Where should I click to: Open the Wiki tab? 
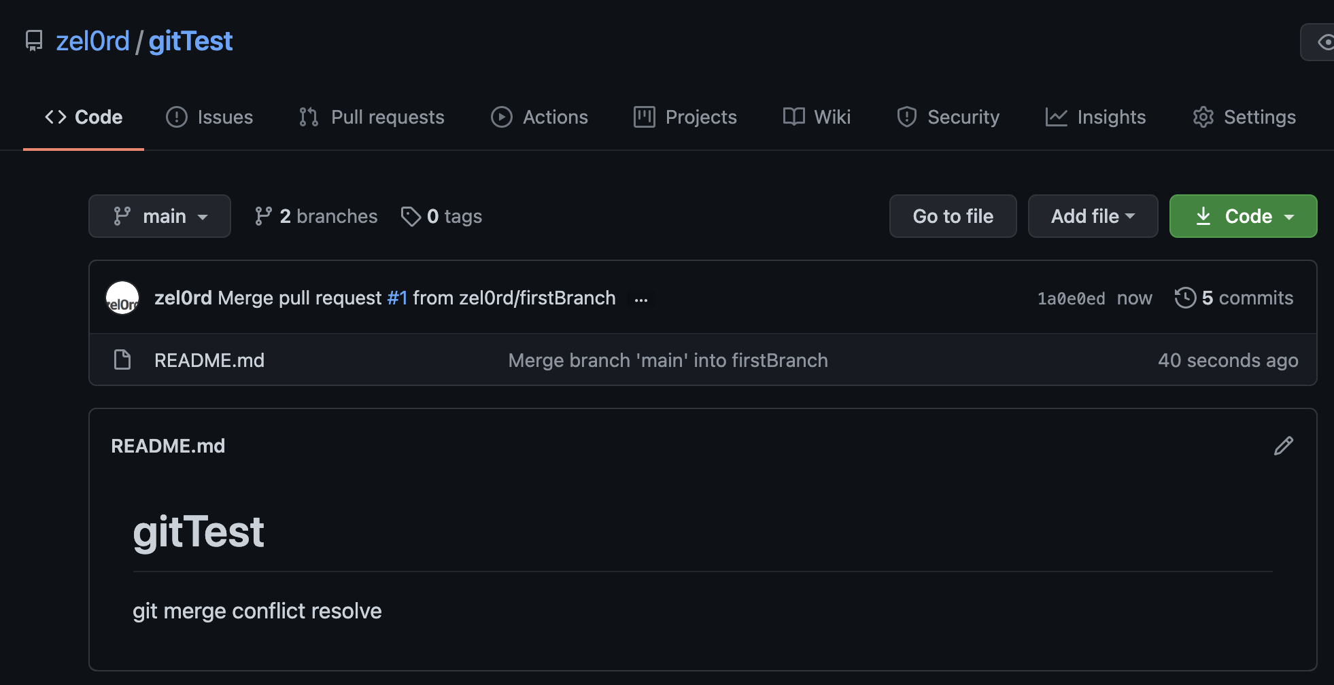point(817,117)
